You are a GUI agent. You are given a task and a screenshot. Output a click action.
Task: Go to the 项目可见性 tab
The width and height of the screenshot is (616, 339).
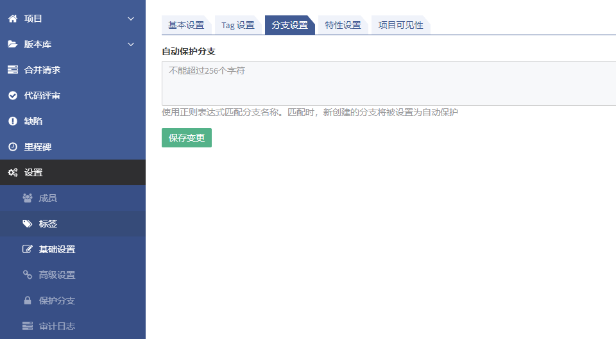[x=400, y=25]
